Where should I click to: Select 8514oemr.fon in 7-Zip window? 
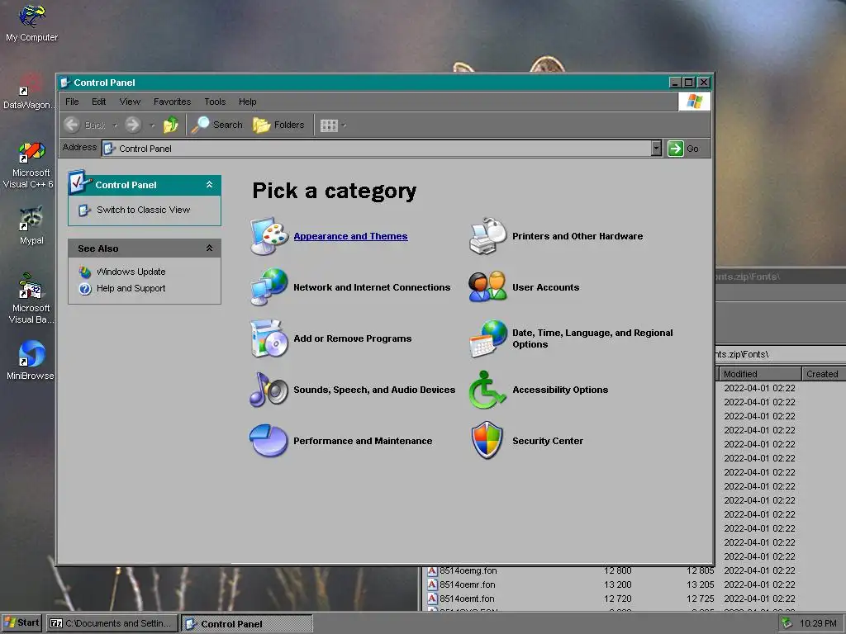(468, 584)
